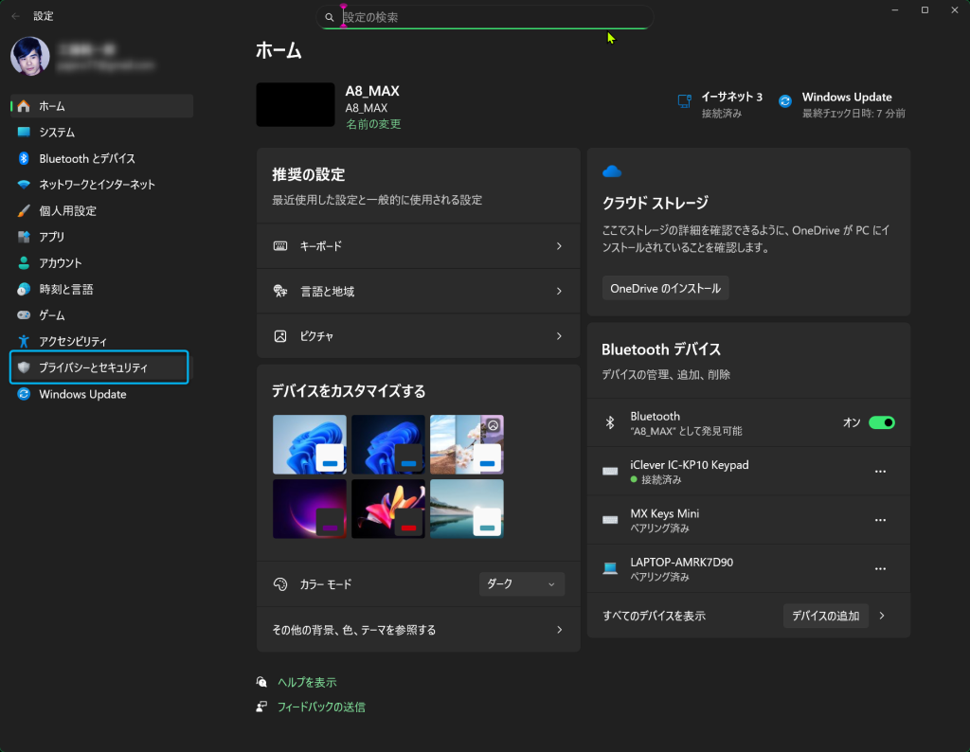Image resolution: width=970 pixels, height=752 pixels.
Task: Click the 設定の検索 search field
Action: pyautogui.click(x=493, y=17)
